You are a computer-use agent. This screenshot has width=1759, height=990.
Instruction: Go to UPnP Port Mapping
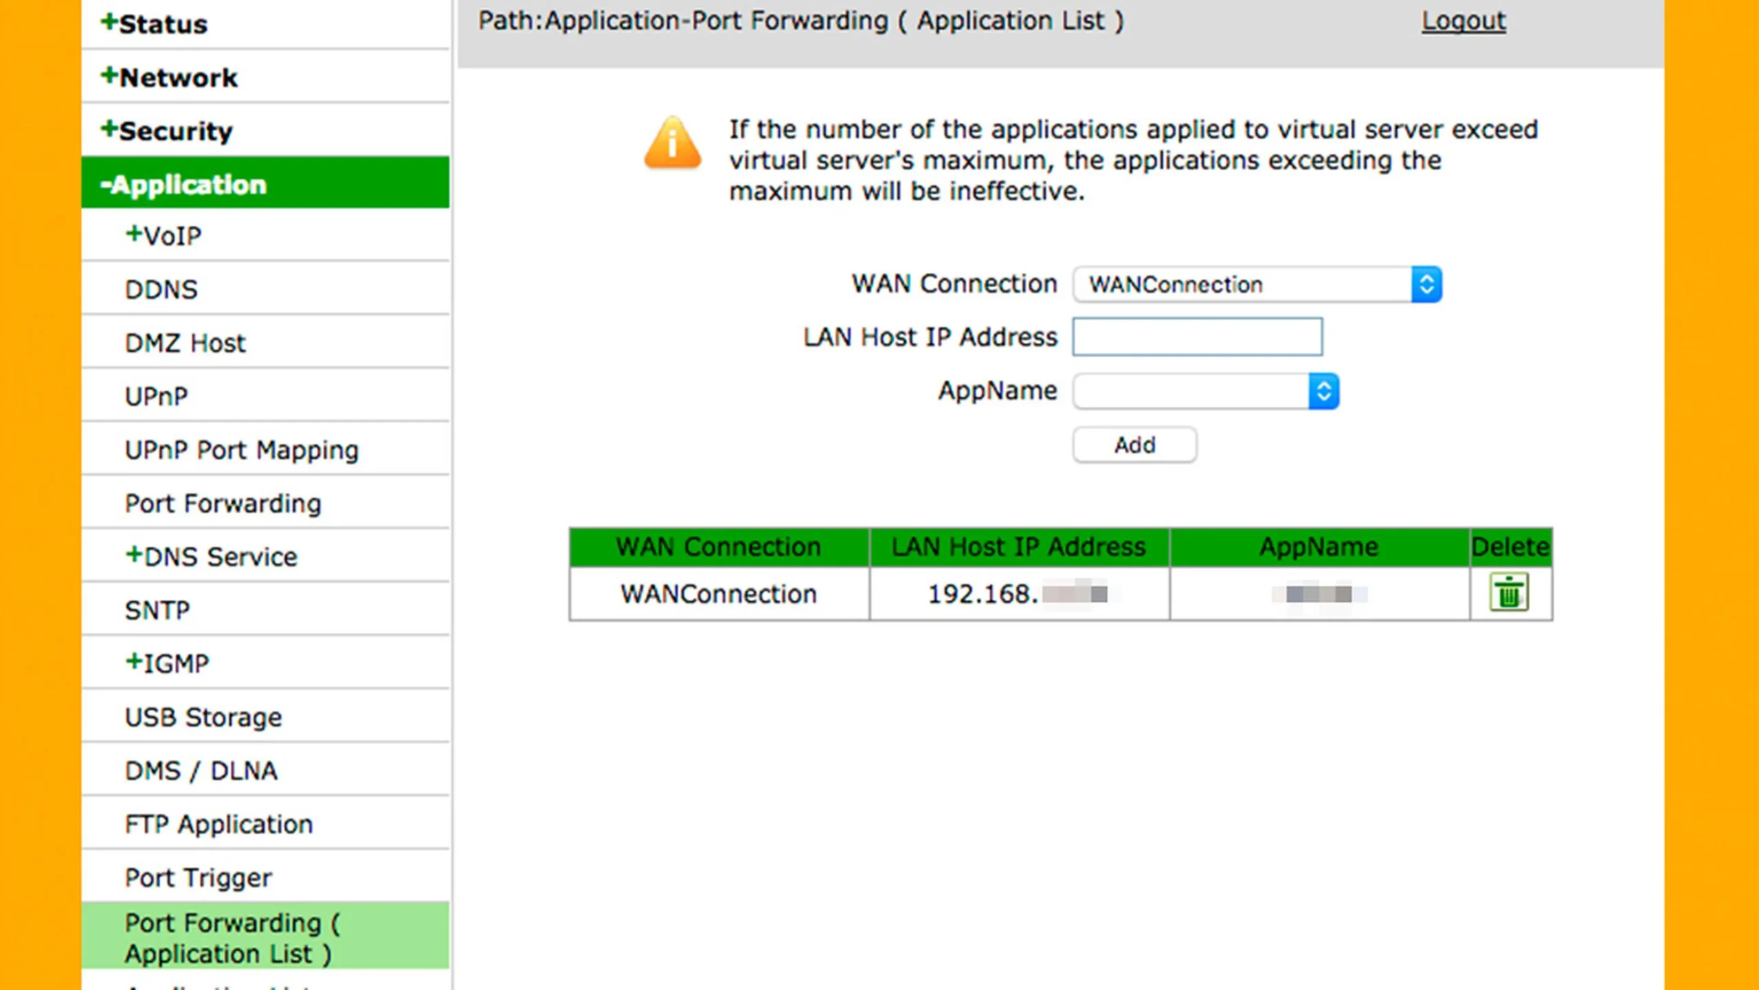coord(242,450)
